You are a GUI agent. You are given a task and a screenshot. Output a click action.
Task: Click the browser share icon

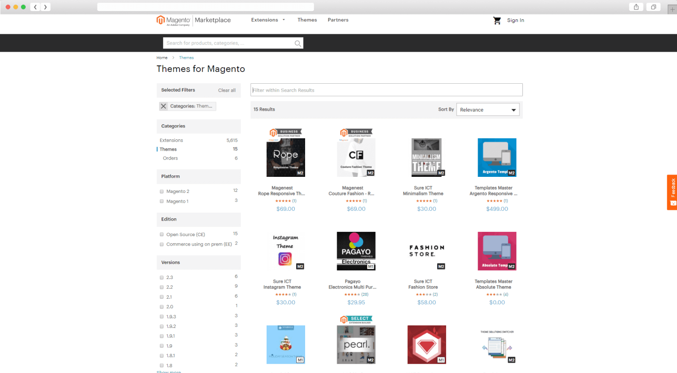[x=636, y=7]
